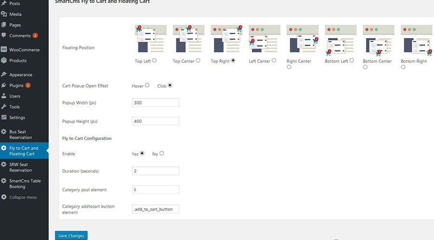Click the Category addtocart button element field

tap(156, 209)
